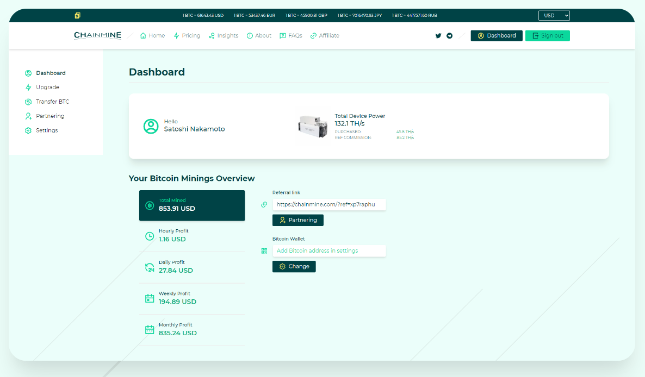
Task: Open the USD currency dropdown
Action: (554, 16)
